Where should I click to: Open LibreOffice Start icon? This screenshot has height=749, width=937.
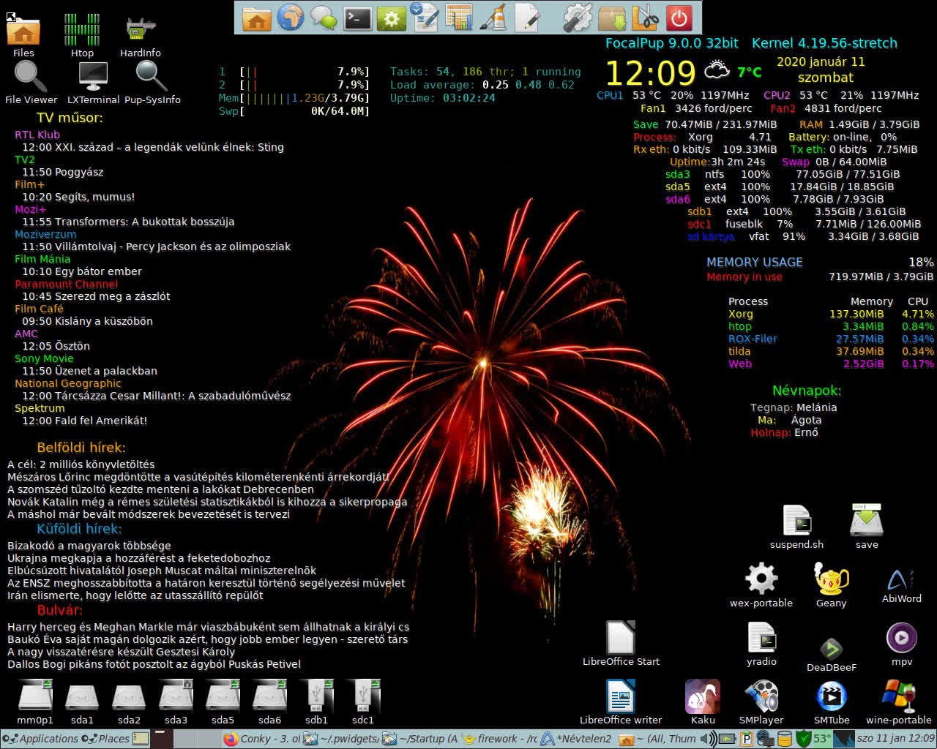tap(621, 644)
